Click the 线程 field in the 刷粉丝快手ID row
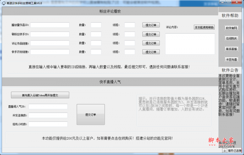Screen dimensions: 244x155 tap(130, 34)
